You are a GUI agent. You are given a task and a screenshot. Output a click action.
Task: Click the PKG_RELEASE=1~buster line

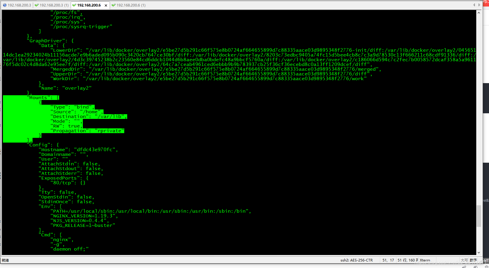coord(83,225)
